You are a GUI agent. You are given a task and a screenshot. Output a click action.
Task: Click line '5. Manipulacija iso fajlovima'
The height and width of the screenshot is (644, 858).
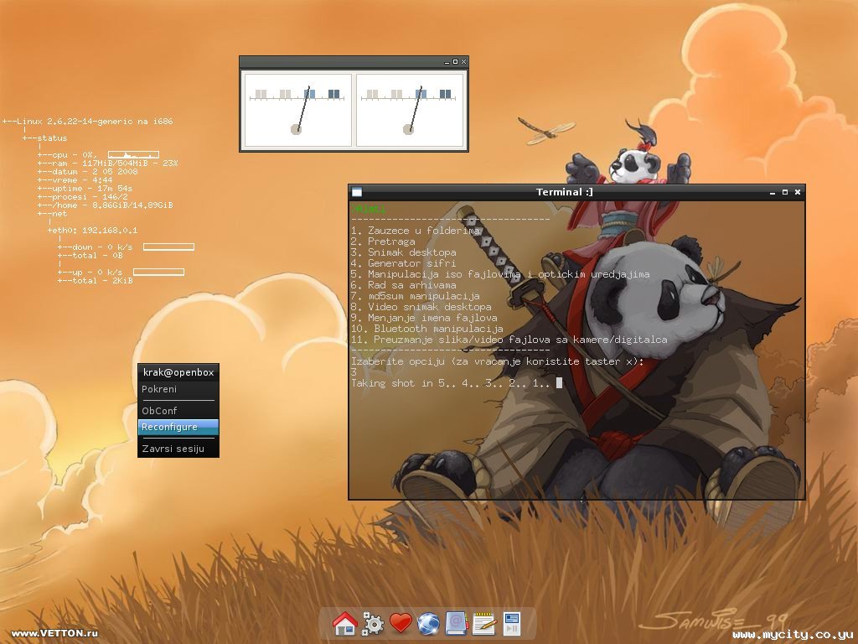500,274
